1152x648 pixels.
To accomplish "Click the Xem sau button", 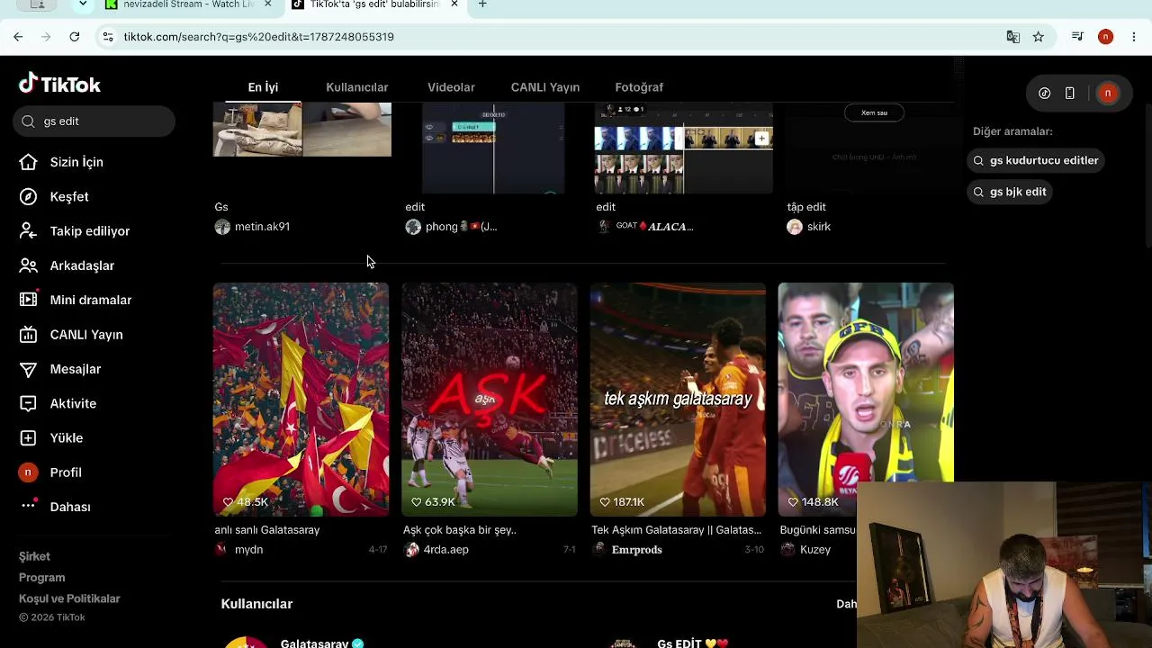I will click(874, 112).
